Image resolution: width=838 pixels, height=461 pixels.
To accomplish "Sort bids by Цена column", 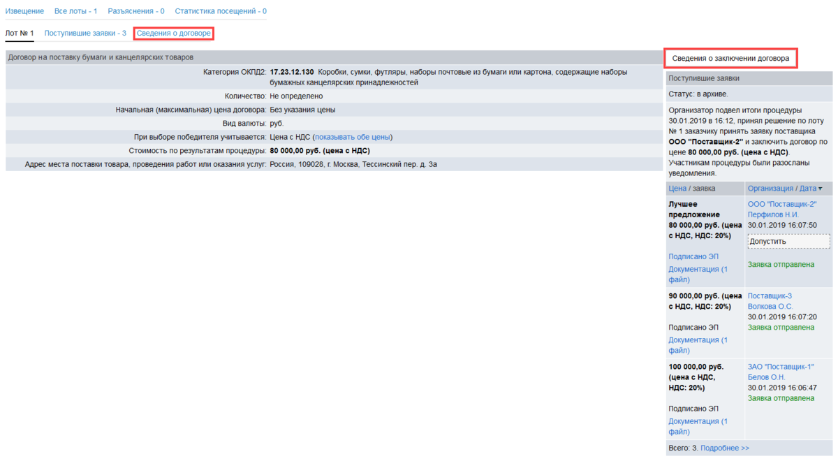I will pyautogui.click(x=677, y=189).
